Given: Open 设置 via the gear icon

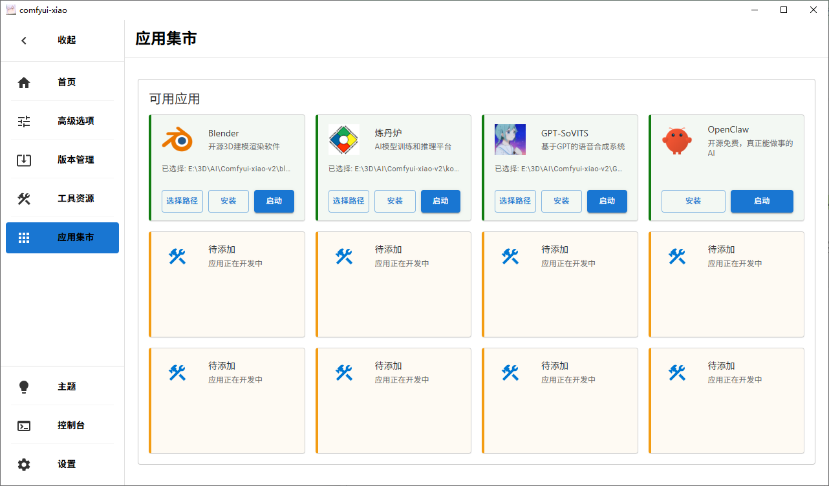Looking at the screenshot, I should tap(24, 464).
